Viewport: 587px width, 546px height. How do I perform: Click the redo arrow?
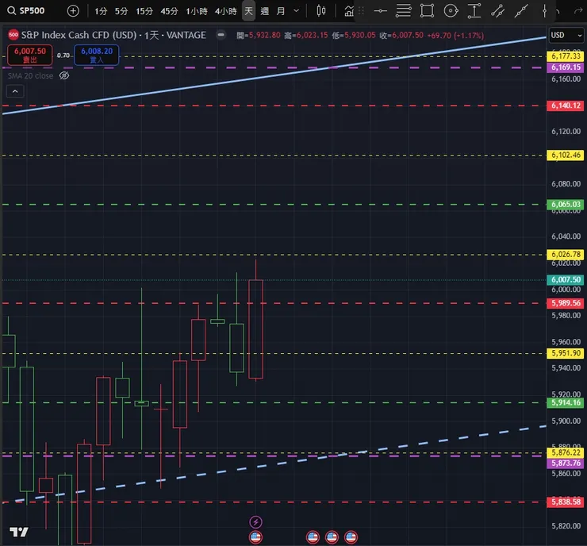pos(578,11)
